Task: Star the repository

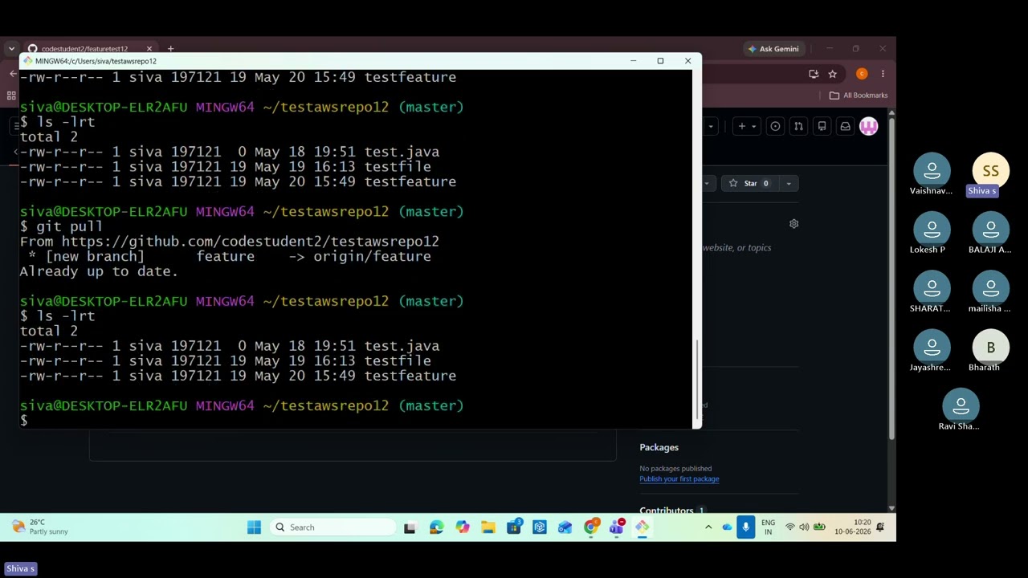Action: coord(749,183)
